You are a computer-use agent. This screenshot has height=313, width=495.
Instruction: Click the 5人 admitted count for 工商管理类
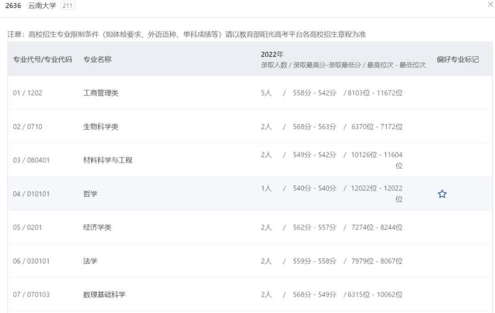point(266,93)
